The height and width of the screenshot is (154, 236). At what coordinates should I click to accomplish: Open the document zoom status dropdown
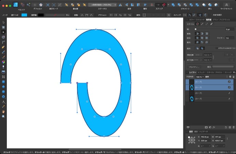(x=102, y=5)
